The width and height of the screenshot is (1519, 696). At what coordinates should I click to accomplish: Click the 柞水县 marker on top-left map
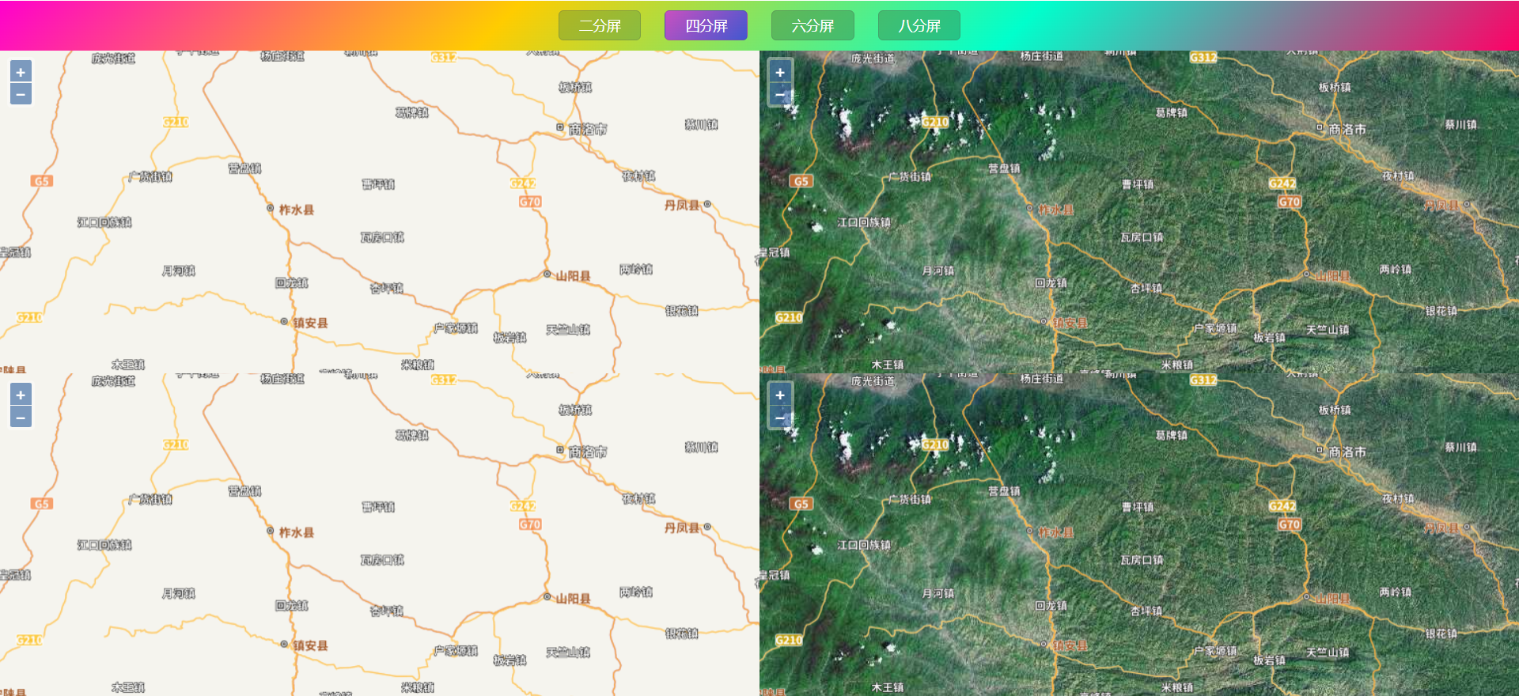(271, 209)
